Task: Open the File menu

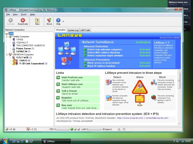Action: 8,15
